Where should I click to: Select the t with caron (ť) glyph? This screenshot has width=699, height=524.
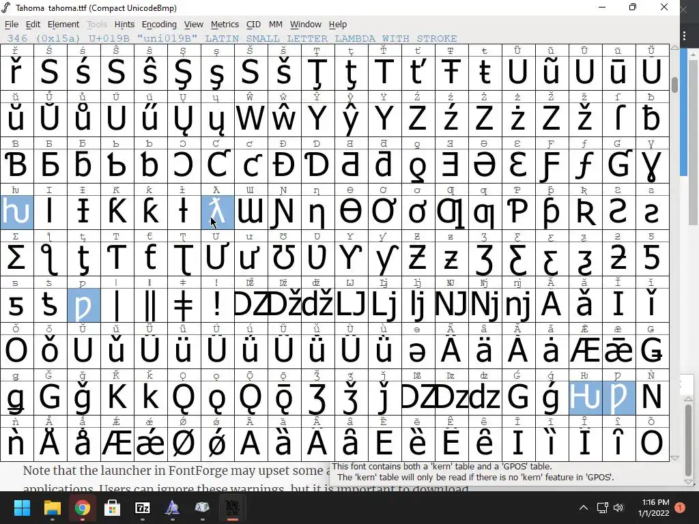tap(418, 72)
